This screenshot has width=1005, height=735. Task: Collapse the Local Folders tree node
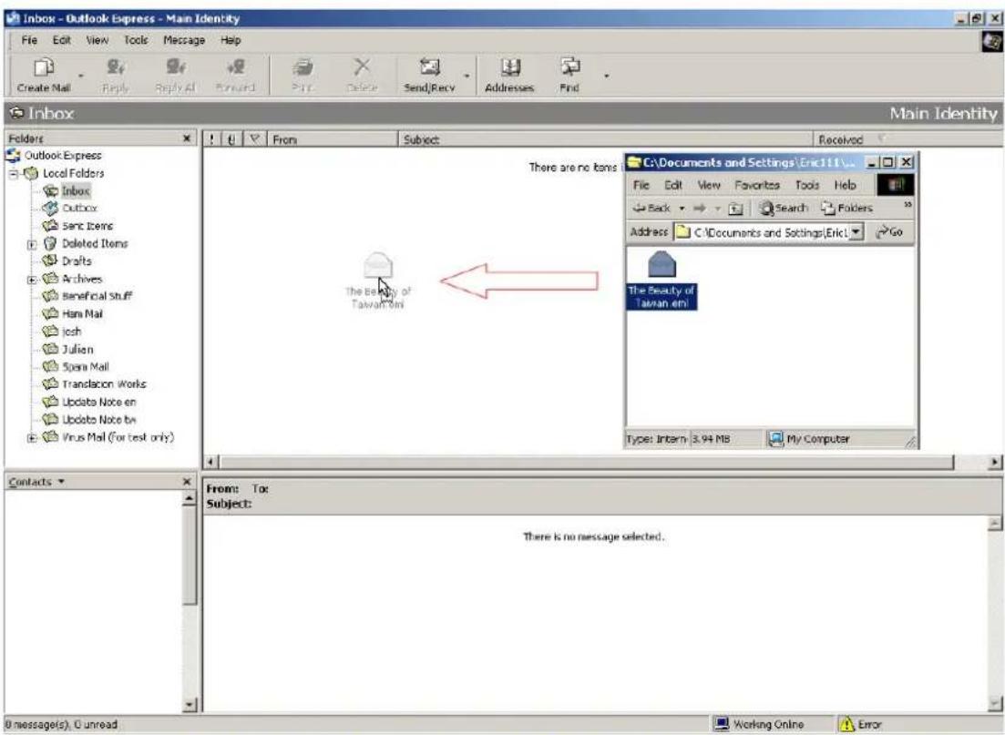pyautogui.click(x=13, y=174)
